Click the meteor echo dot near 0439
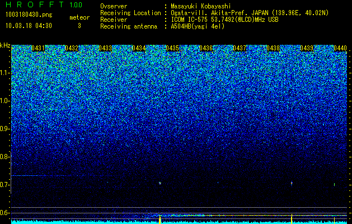Screen dimensions: 352x224 click(x=292, y=183)
